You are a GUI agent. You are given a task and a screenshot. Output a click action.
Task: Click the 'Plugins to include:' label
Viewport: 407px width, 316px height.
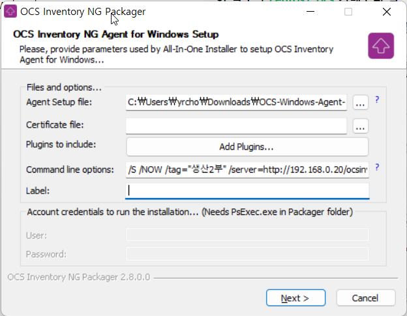tap(61, 145)
